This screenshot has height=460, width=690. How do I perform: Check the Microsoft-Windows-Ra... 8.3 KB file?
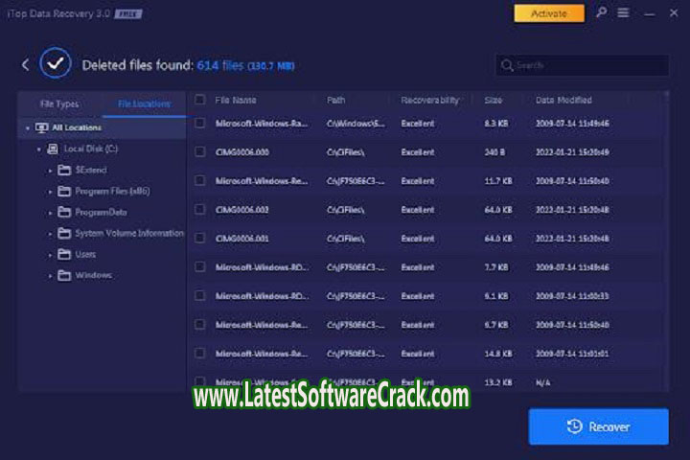tap(199, 124)
